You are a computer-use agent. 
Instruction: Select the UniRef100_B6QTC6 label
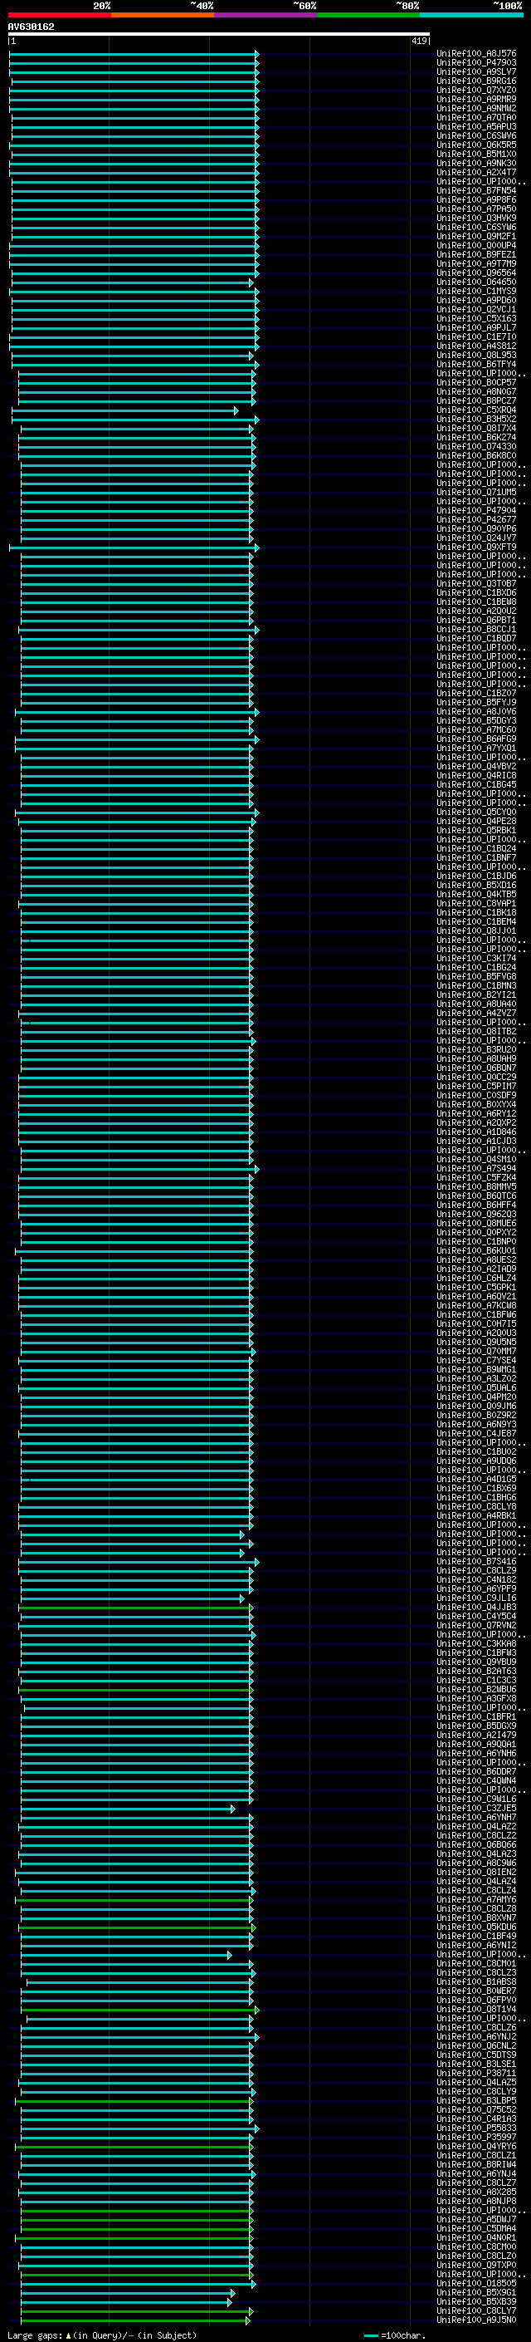pos(476,1196)
